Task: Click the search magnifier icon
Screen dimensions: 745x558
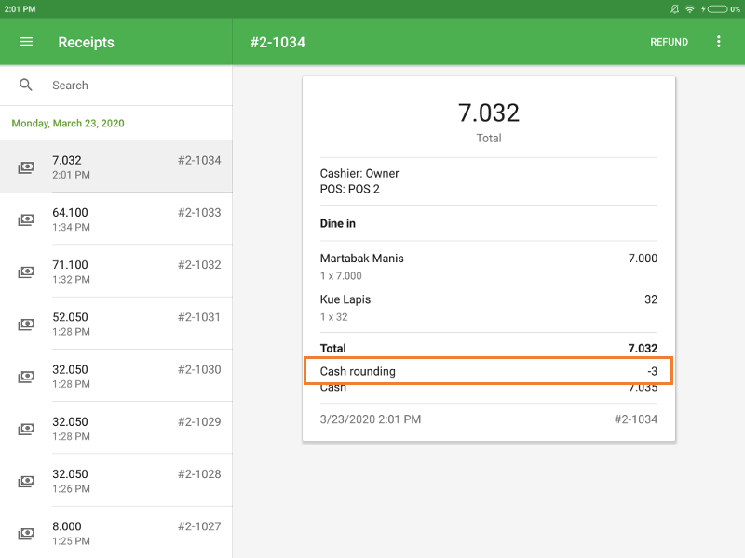Action: 26,86
